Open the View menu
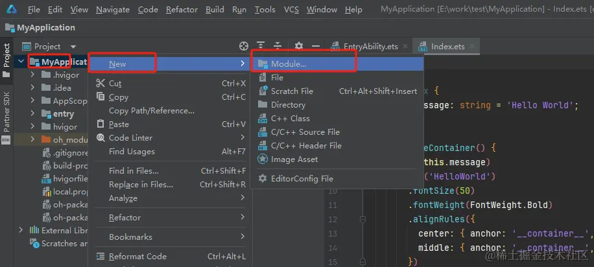The image size is (594, 267). click(79, 10)
